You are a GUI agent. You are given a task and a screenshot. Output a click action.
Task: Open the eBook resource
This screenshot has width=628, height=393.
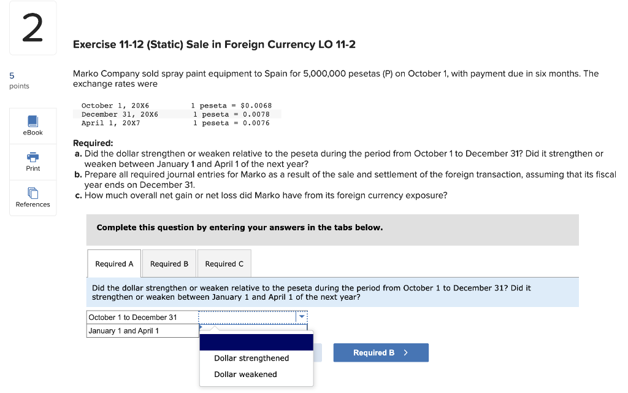pyautogui.click(x=33, y=126)
